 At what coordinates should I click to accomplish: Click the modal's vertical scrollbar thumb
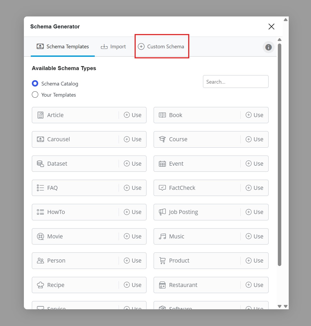[279, 154]
